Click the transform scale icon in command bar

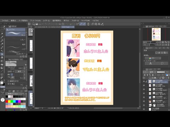point(63,24)
